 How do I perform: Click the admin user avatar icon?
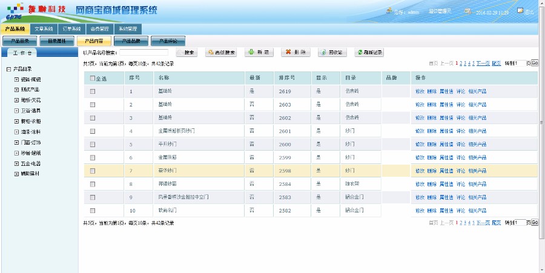389,11
